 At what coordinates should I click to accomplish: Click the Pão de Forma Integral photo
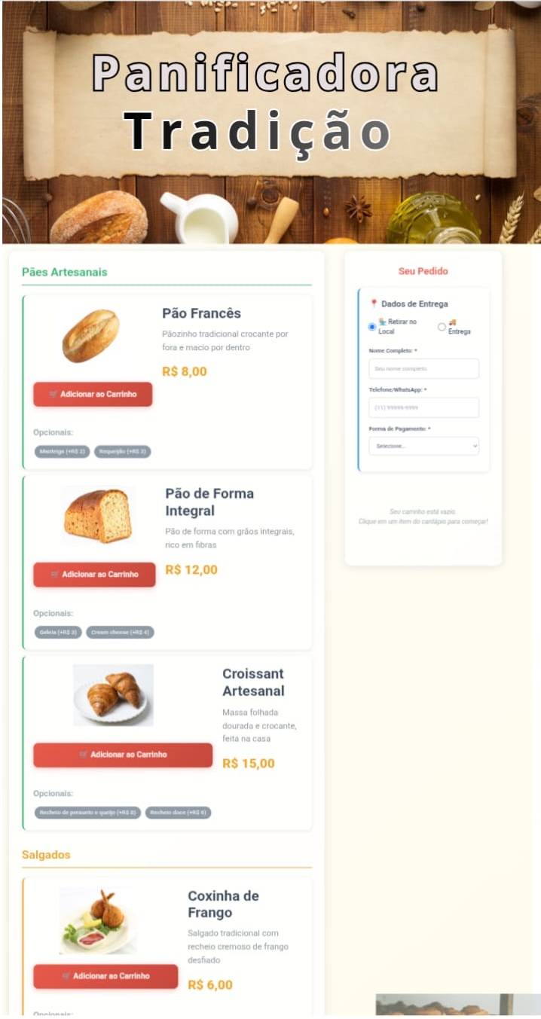point(98,516)
